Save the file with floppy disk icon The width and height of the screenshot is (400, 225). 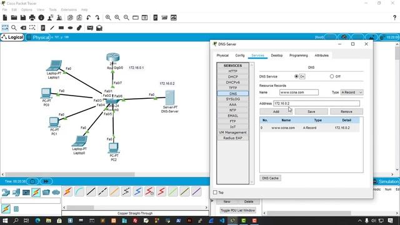pos(23,17)
